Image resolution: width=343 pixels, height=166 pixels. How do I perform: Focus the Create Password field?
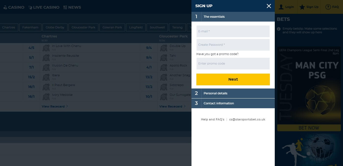[233, 45]
